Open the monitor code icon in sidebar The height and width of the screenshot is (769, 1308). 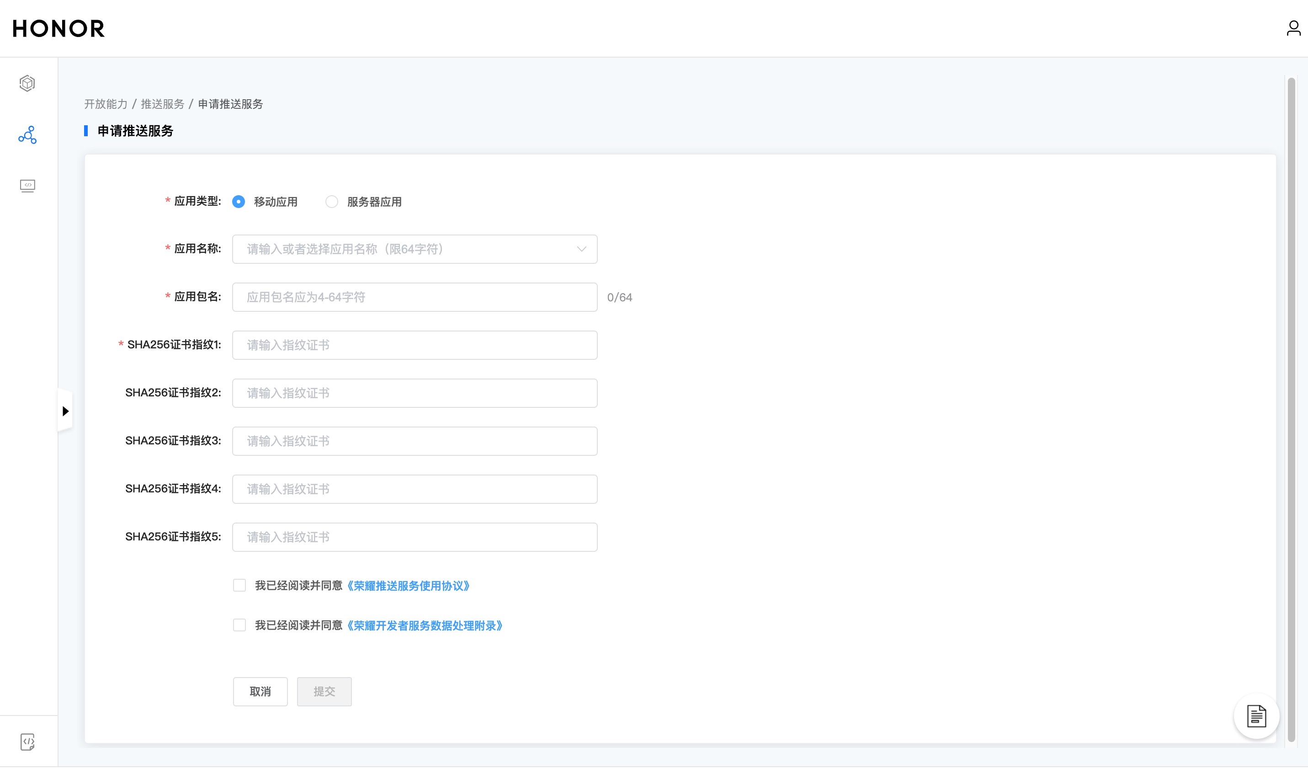click(x=27, y=186)
